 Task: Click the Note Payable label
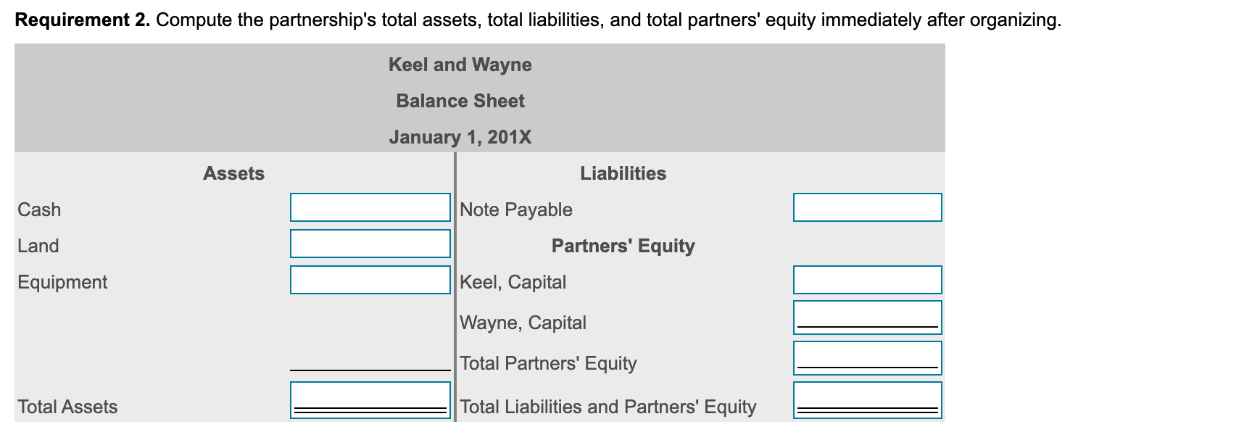point(515,210)
